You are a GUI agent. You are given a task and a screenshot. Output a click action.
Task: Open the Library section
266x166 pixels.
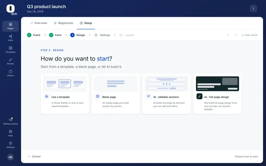pos(11,73)
